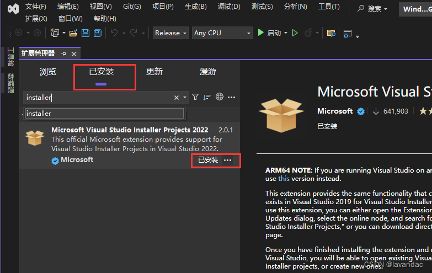432x273 pixels.
Task: Open the 项目(P) menu
Action: (163, 7)
